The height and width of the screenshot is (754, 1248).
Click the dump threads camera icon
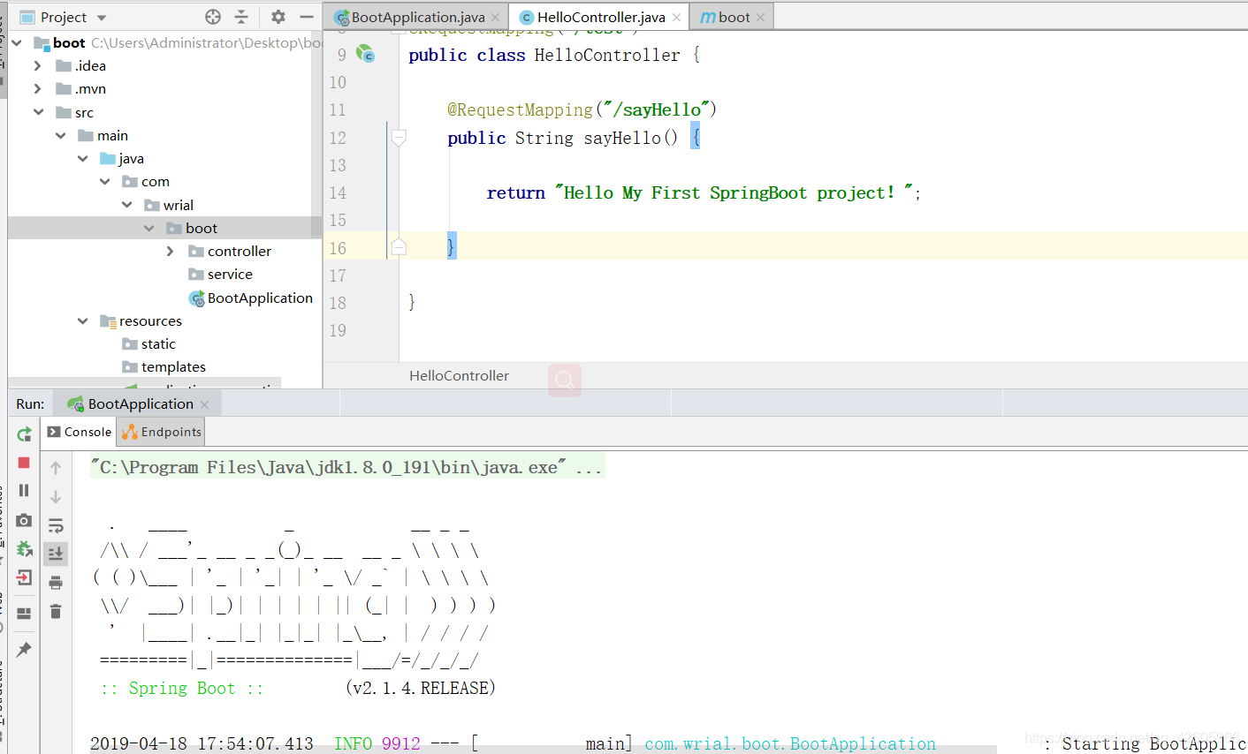(24, 520)
